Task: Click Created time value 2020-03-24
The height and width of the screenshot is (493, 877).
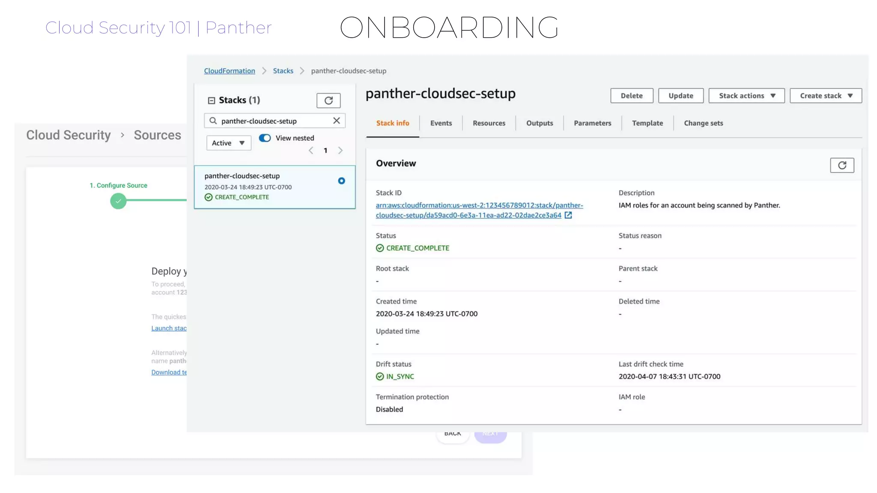Action: (427, 314)
